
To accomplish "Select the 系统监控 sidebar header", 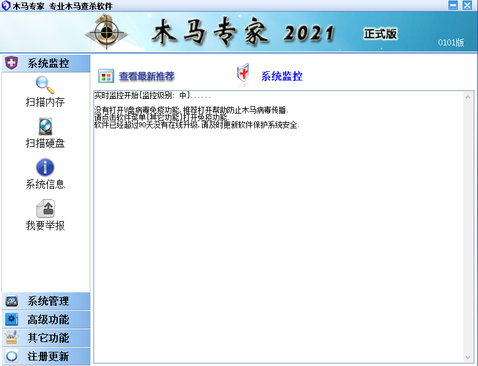I will coord(46,63).
